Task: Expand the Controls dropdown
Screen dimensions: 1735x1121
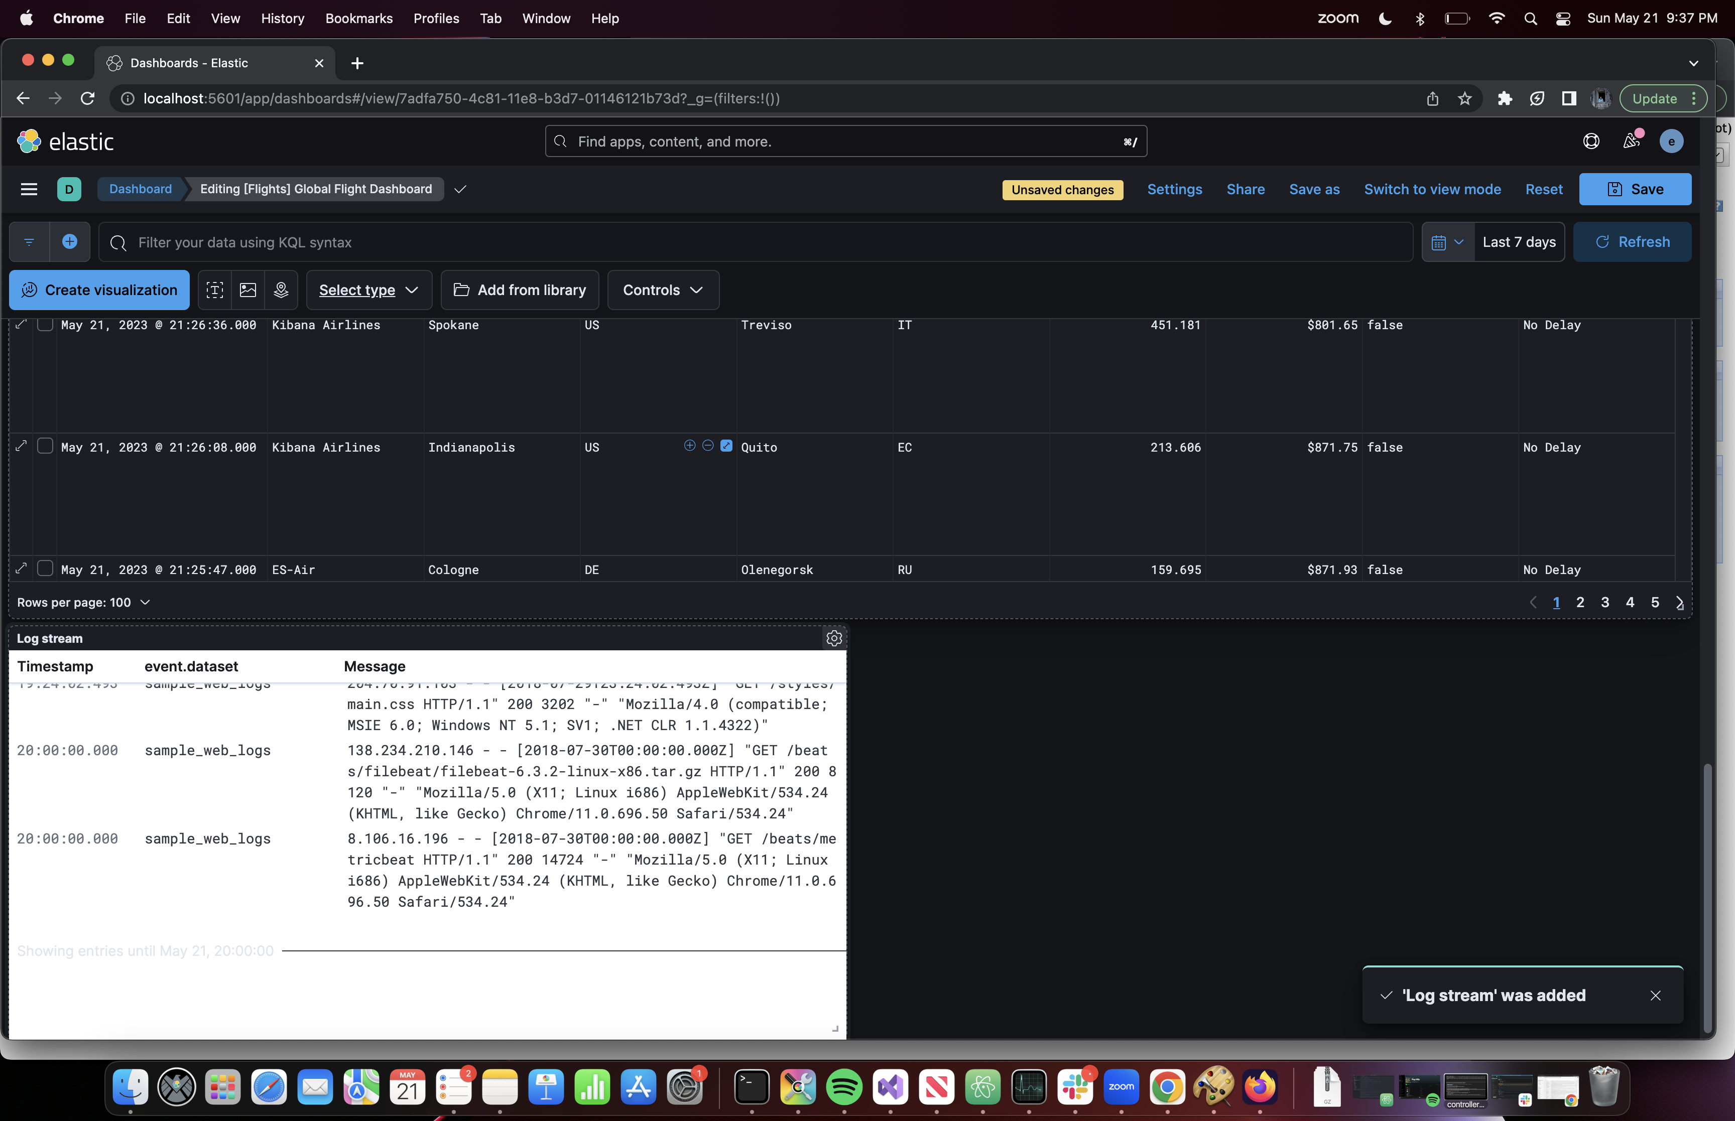Action: pyautogui.click(x=662, y=290)
